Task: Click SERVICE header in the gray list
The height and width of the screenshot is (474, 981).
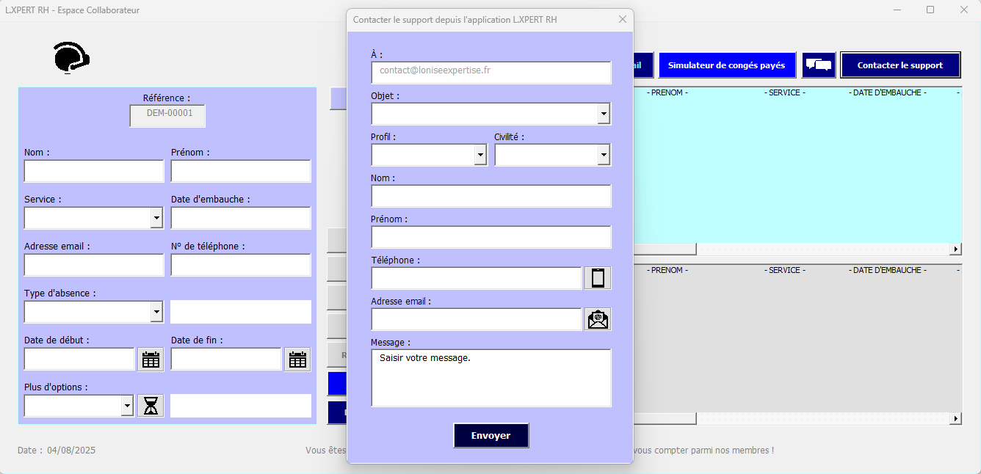Action: click(784, 270)
